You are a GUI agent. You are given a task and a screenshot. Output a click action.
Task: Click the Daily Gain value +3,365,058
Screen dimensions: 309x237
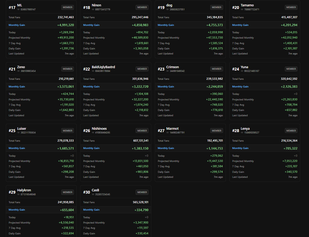141,48
